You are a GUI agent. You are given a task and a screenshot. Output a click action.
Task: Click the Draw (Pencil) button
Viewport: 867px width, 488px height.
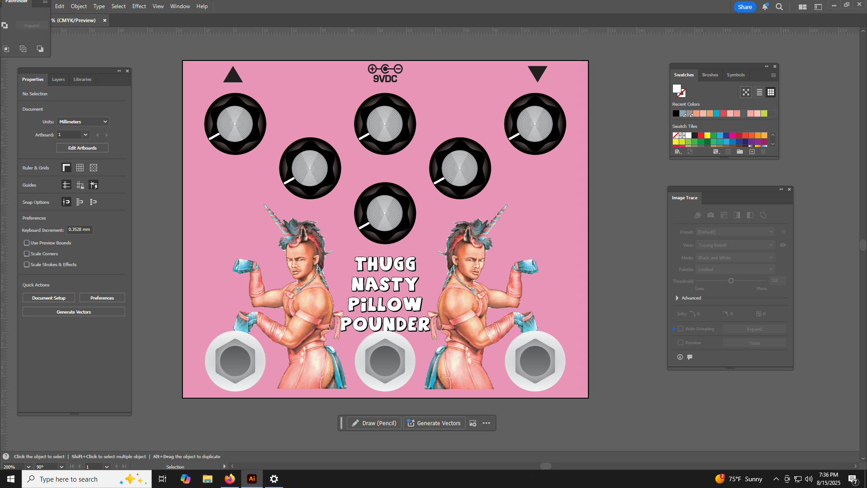coord(374,423)
